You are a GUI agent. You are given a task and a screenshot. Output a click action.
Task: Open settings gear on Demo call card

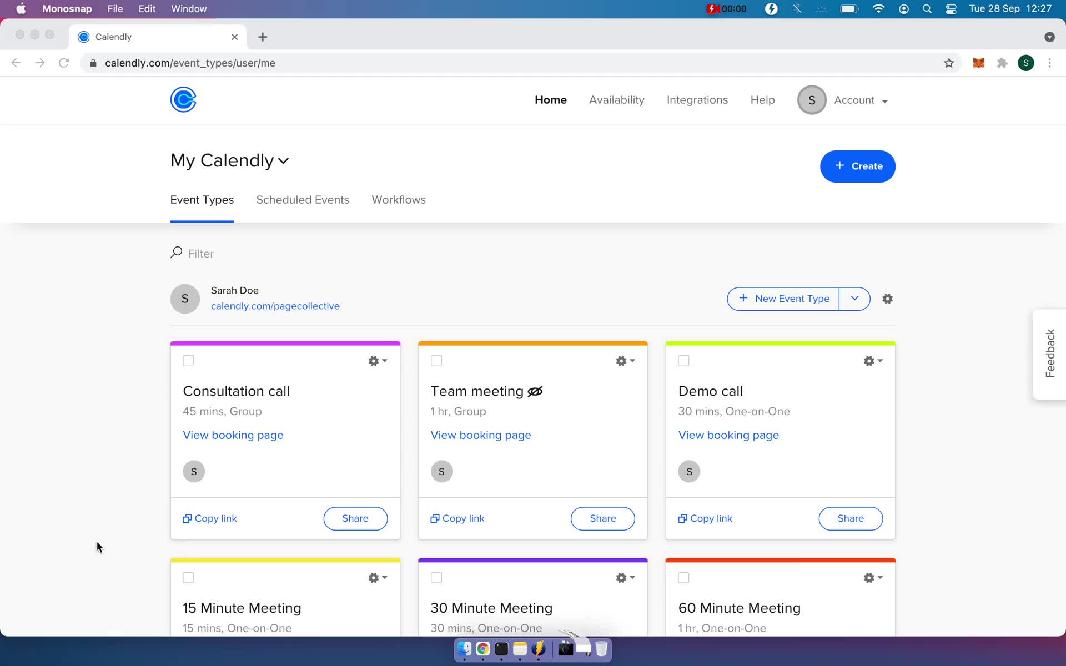[x=873, y=361]
